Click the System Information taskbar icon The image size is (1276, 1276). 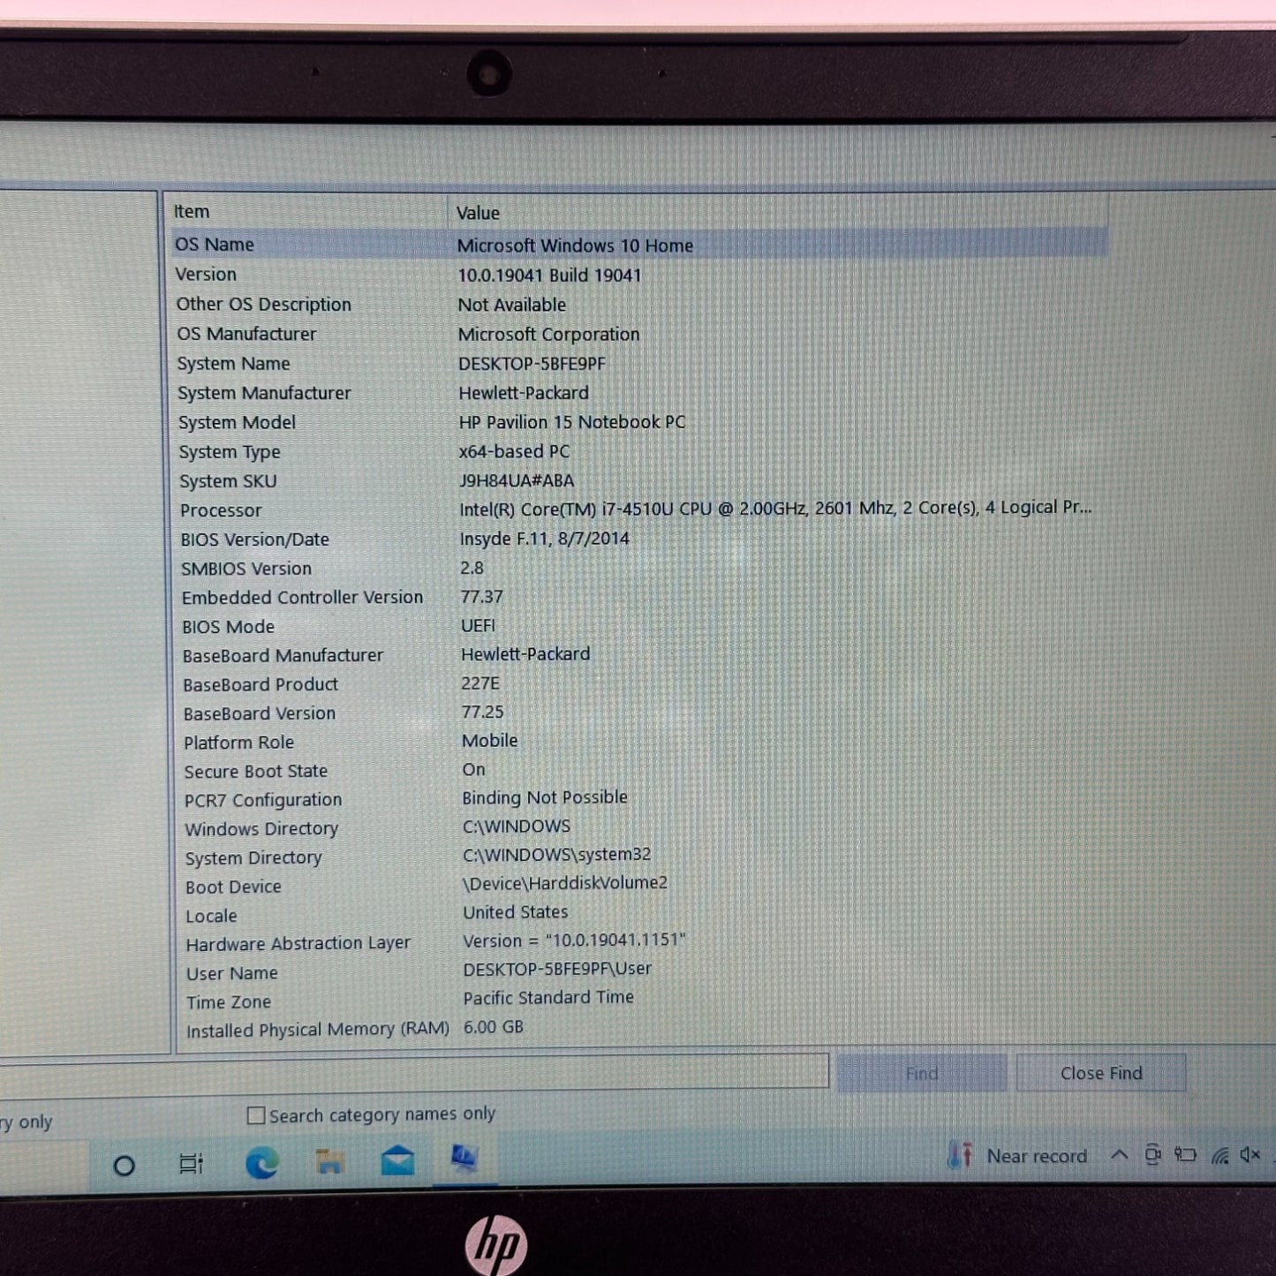click(464, 1159)
